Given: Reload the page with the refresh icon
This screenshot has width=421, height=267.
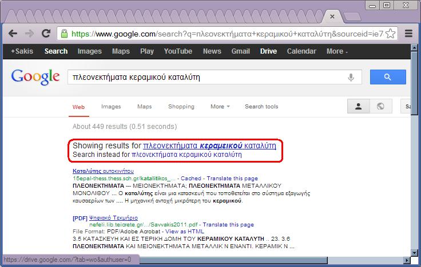Looking at the screenshot, I should point(46,33).
